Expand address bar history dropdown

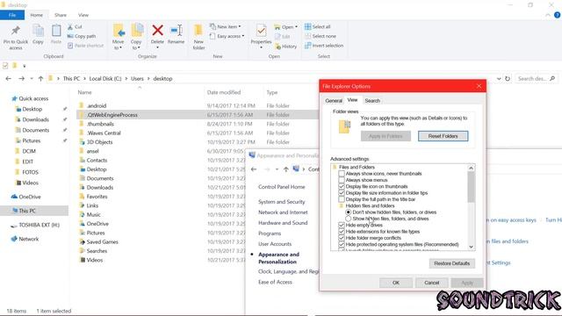coord(499,78)
